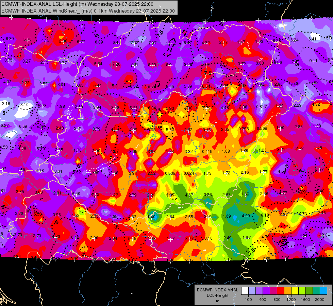Click the map value 5.70

click(28, 39)
